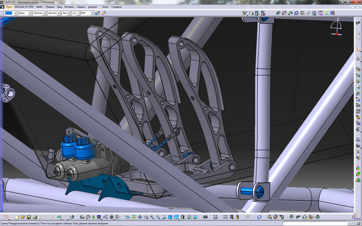
Task: Open the Вставка menu
Action: click(69, 7)
